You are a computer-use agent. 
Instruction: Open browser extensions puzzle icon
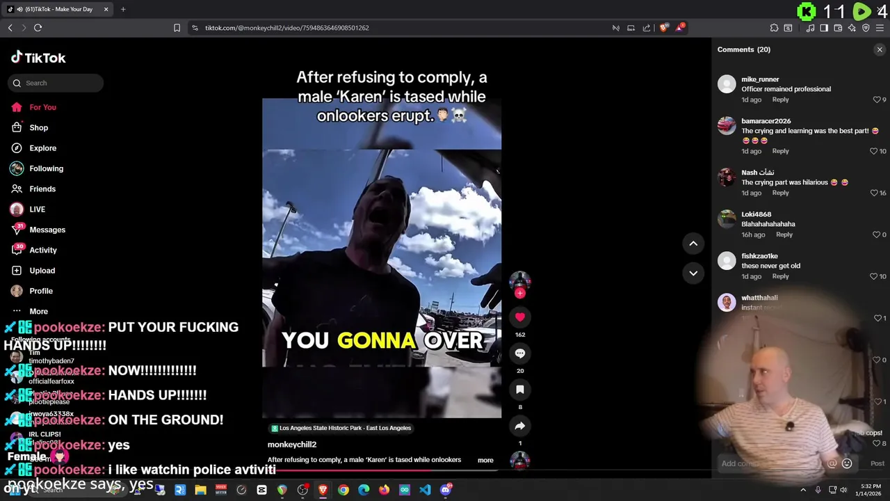tap(774, 28)
